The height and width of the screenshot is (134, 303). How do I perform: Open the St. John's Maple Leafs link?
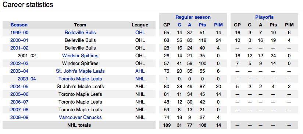pyautogui.click(x=80, y=71)
